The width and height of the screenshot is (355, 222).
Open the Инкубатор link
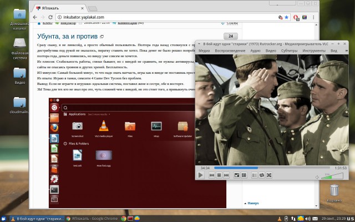click(68, 23)
